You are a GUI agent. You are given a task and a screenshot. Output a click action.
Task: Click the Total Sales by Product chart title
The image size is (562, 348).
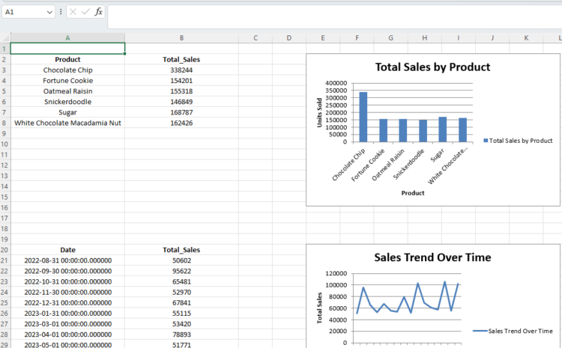(432, 67)
